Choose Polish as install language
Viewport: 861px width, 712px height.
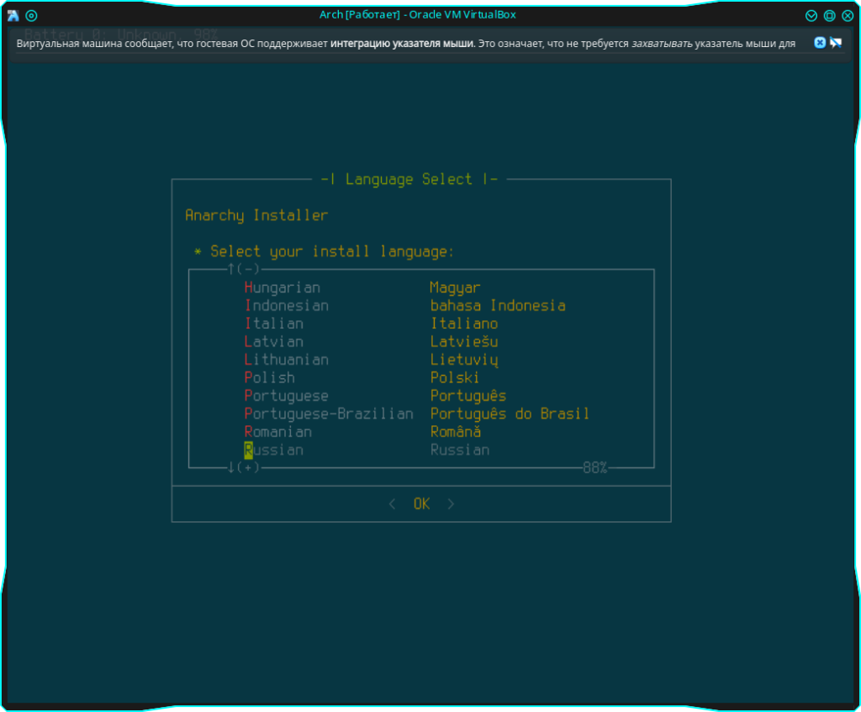270,377
